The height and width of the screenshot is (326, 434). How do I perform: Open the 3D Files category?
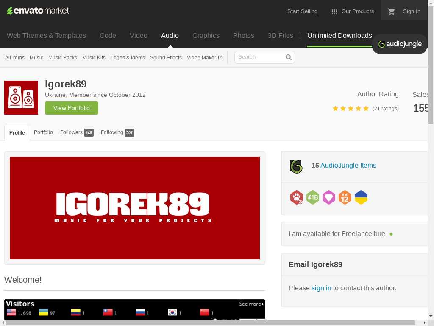[x=281, y=36]
